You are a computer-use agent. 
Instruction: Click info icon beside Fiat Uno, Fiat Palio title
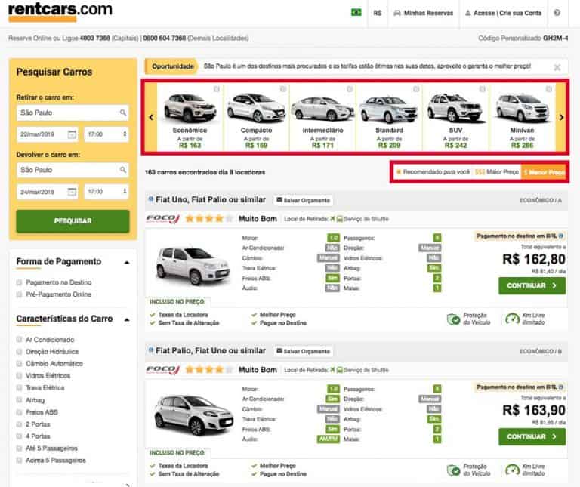coord(151,199)
